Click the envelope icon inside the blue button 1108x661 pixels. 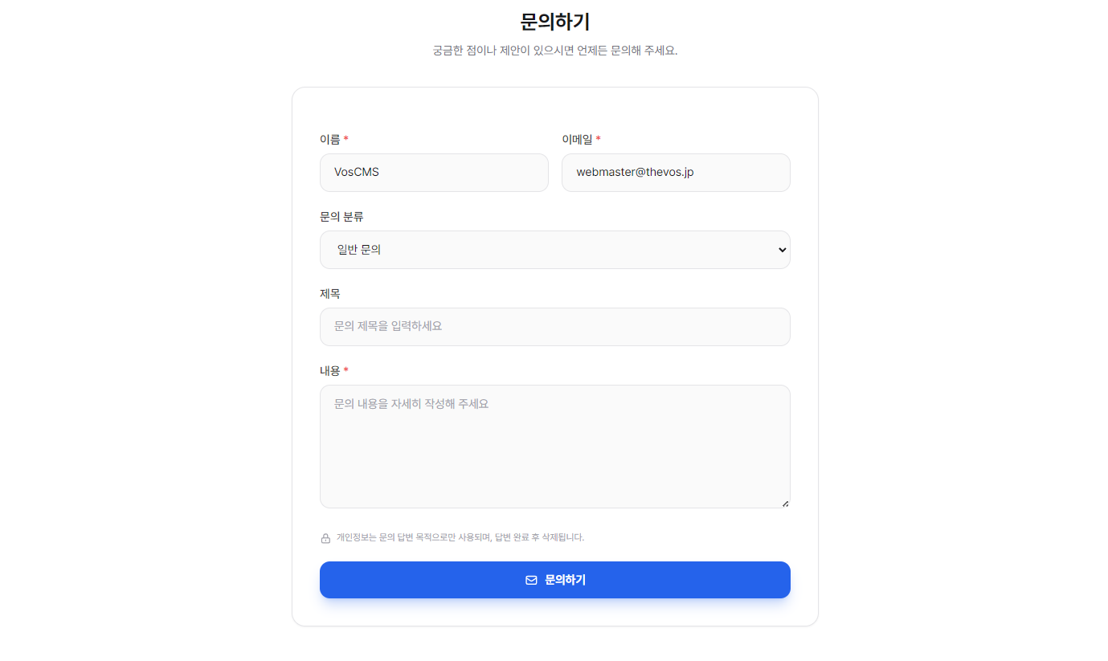click(x=531, y=580)
